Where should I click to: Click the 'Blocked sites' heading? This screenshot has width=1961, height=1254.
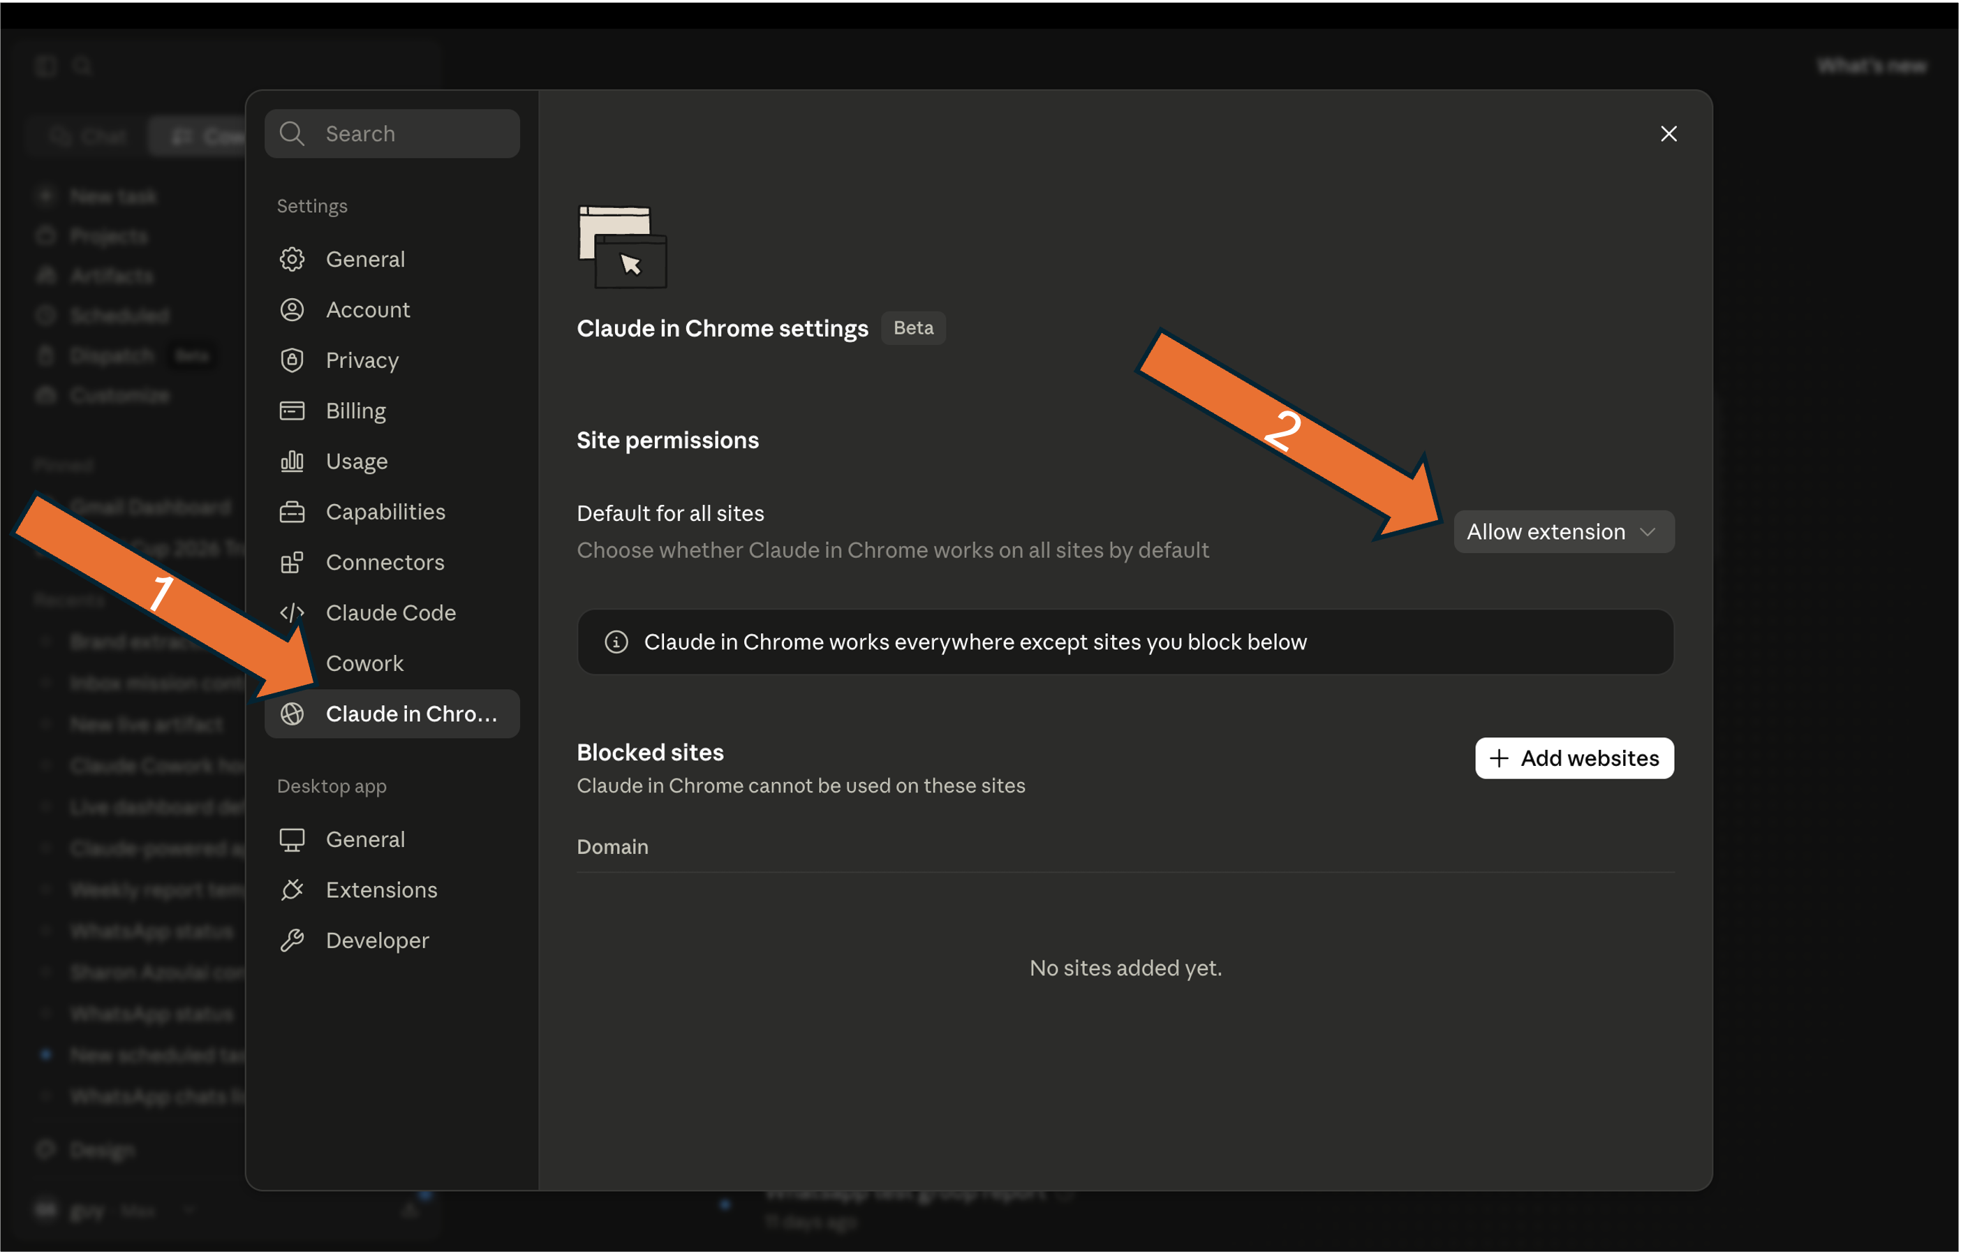[650, 751]
